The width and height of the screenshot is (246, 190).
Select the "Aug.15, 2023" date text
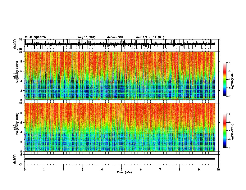tap(87, 37)
